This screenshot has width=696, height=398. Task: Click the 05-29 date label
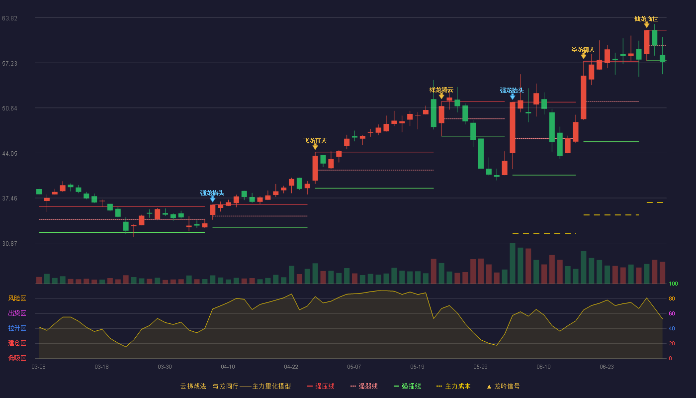click(x=480, y=367)
